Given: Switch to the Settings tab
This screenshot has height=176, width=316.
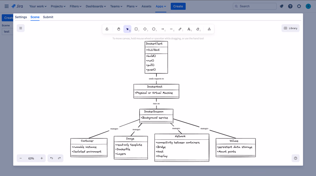Looking at the screenshot, I should pyautogui.click(x=21, y=17).
